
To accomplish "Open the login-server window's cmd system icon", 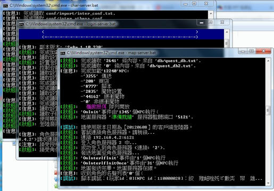I will 21,24.
